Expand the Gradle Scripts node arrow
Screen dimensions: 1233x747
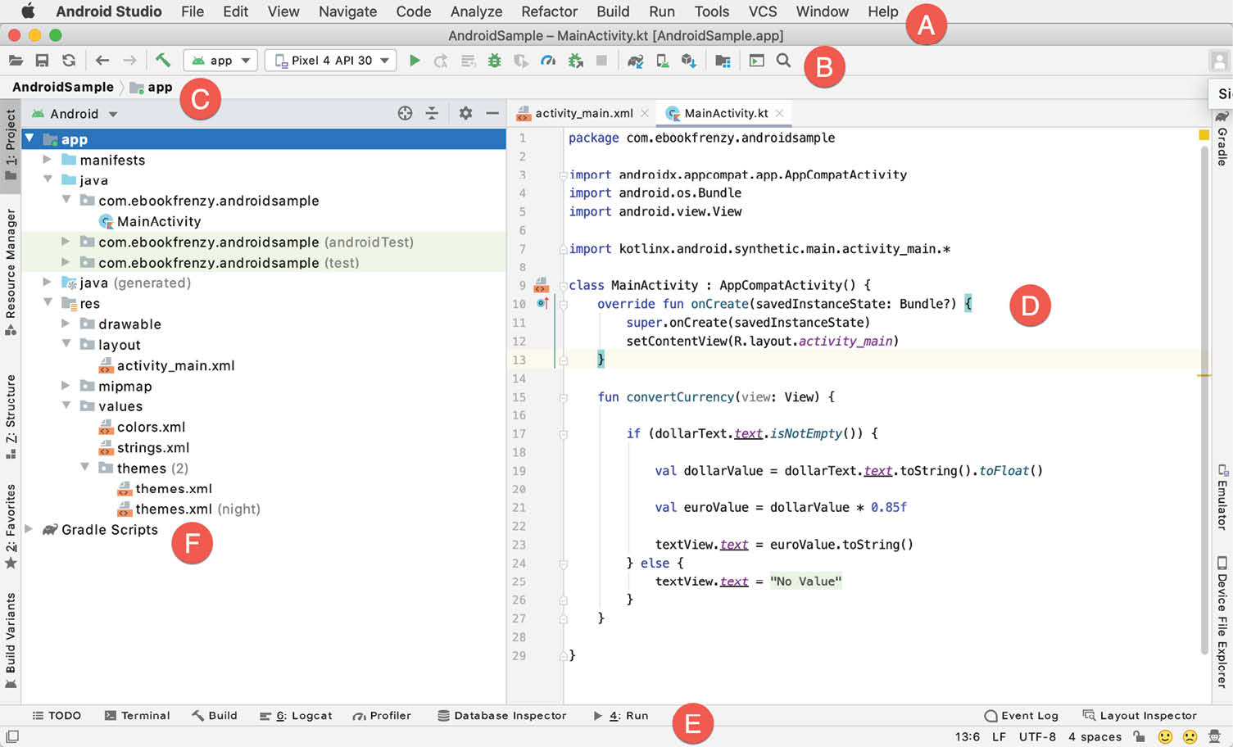point(29,529)
